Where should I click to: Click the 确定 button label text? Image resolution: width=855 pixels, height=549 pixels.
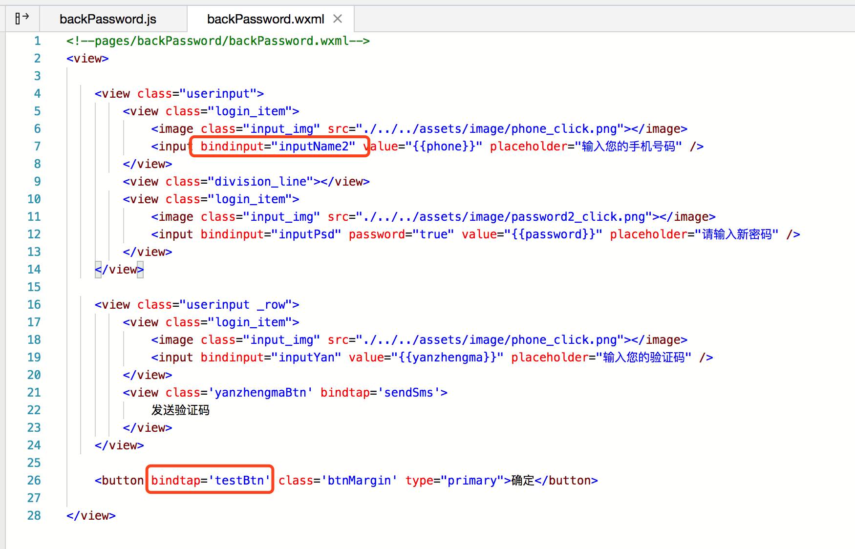coord(523,481)
